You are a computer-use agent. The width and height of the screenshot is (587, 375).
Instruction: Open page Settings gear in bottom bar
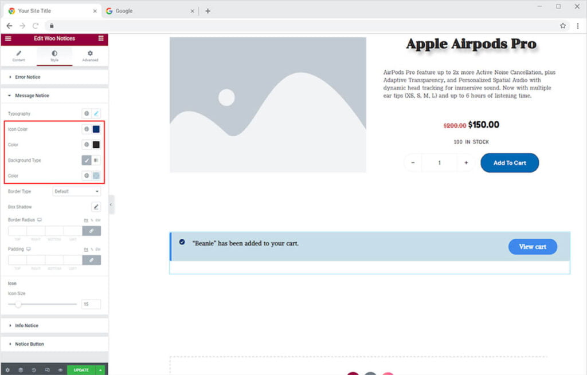tap(7, 370)
